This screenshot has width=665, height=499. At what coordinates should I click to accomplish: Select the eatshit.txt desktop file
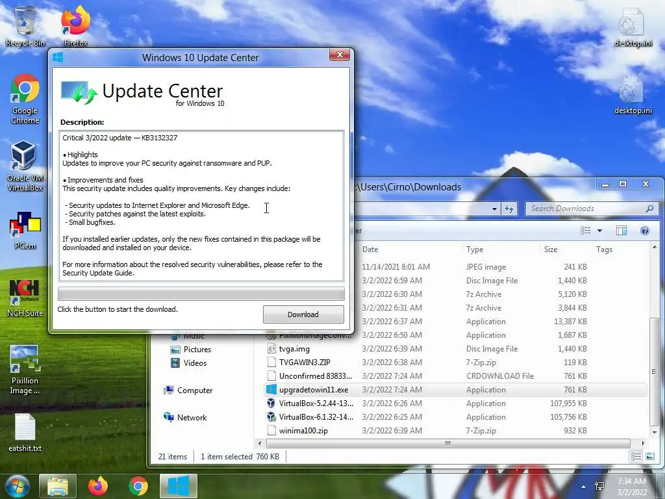point(25,433)
